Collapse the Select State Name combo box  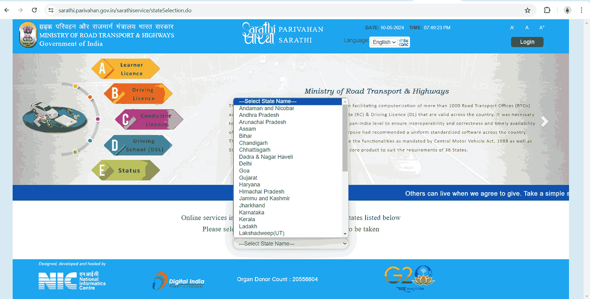click(x=291, y=244)
